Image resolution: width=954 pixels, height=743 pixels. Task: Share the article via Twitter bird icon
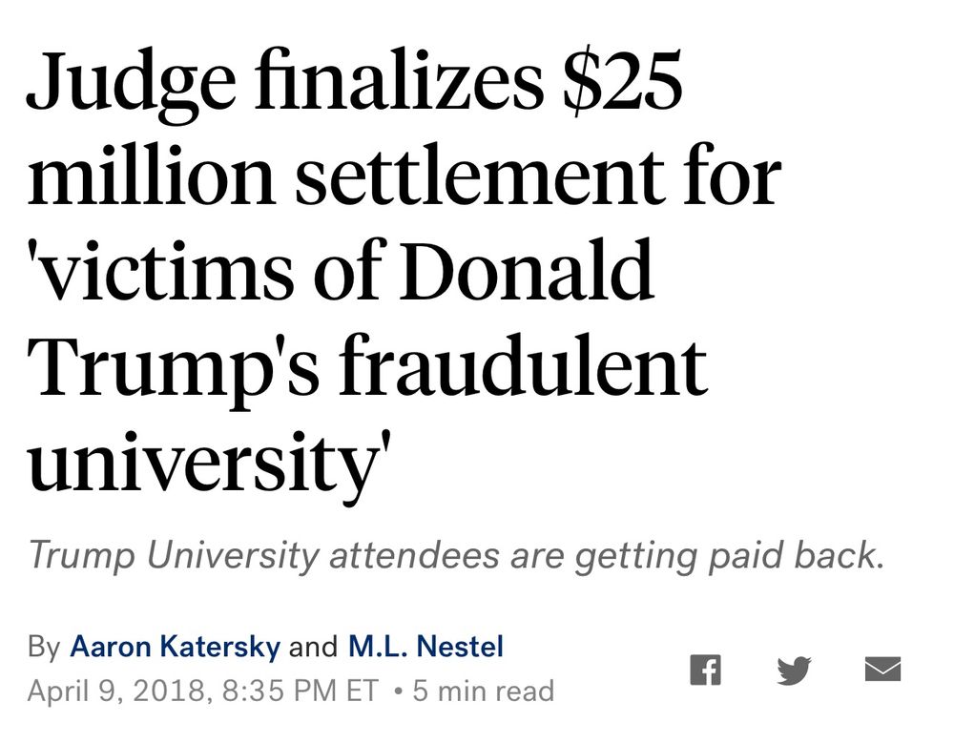794,670
